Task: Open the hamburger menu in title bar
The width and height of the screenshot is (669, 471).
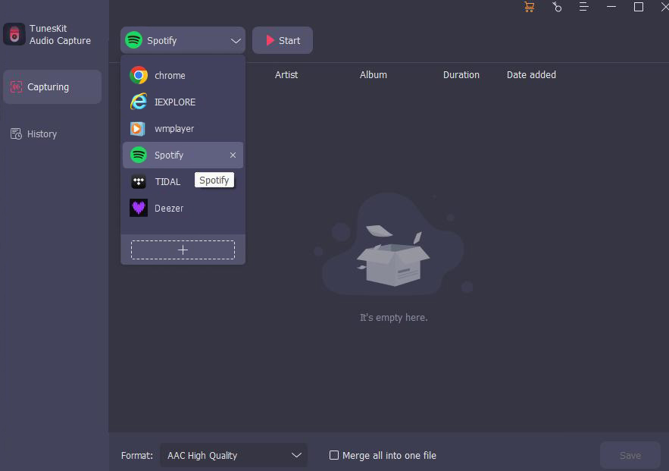Action: tap(583, 7)
